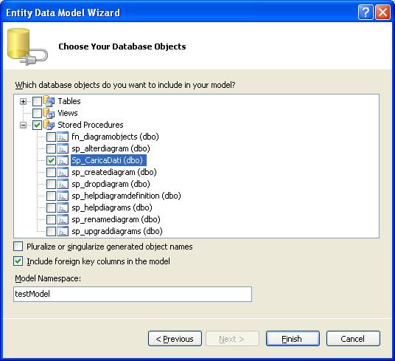Click the sp_dropdiagram procedure icon

63,184
